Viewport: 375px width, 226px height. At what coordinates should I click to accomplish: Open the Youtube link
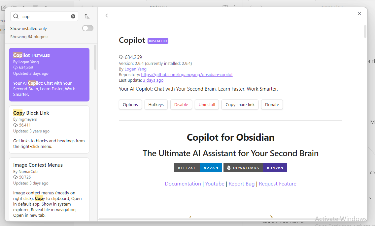point(215,184)
